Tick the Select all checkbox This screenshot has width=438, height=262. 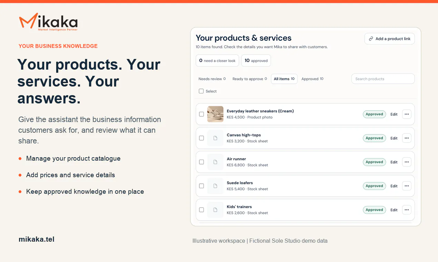[201, 91]
